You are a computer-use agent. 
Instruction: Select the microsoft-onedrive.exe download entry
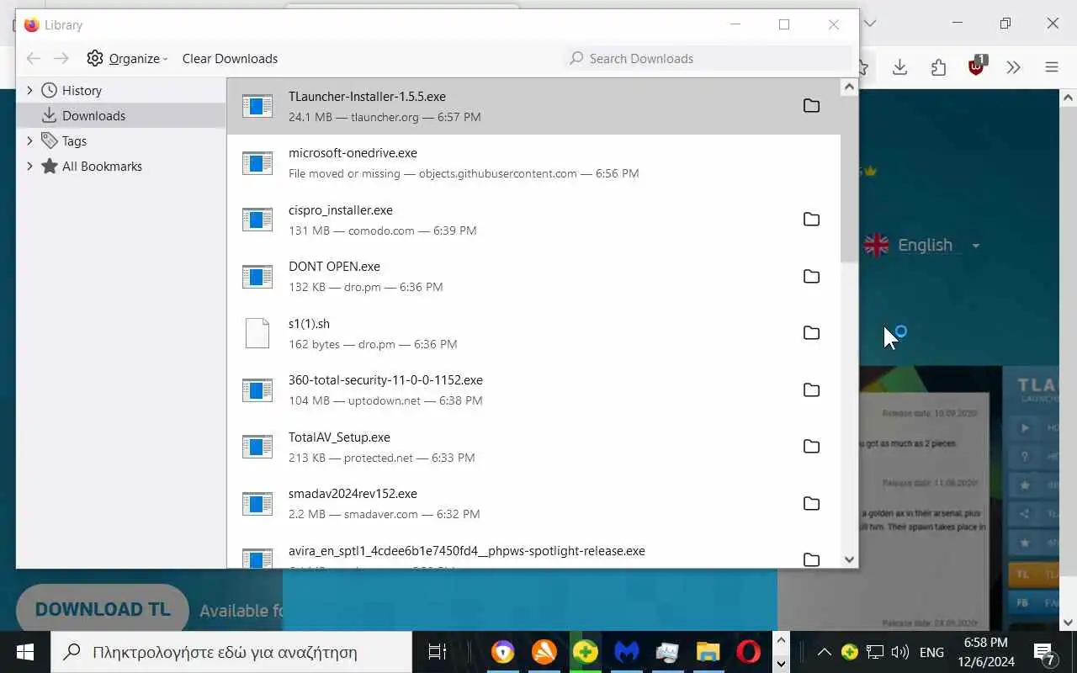point(534,163)
